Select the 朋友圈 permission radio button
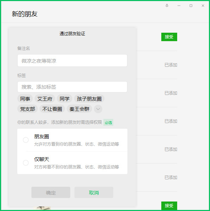Screen dimensions: 210x211 (x=26, y=140)
